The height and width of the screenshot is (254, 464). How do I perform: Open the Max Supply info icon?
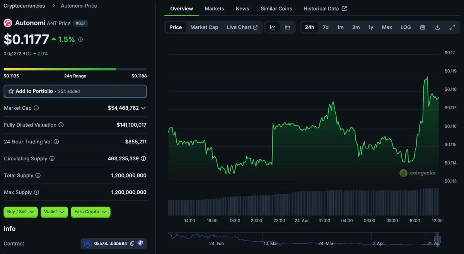[x=36, y=192]
